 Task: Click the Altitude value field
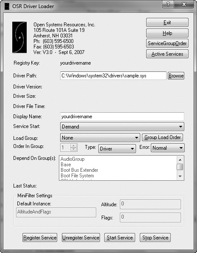coord(150,204)
